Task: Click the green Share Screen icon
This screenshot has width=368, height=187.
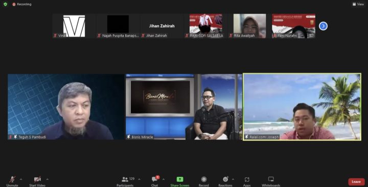Action: pos(180,179)
